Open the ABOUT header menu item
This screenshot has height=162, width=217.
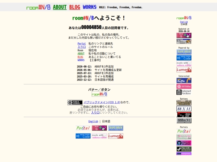click(60, 7)
